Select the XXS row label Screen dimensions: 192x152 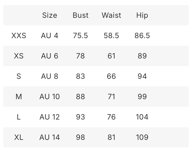click(x=19, y=36)
